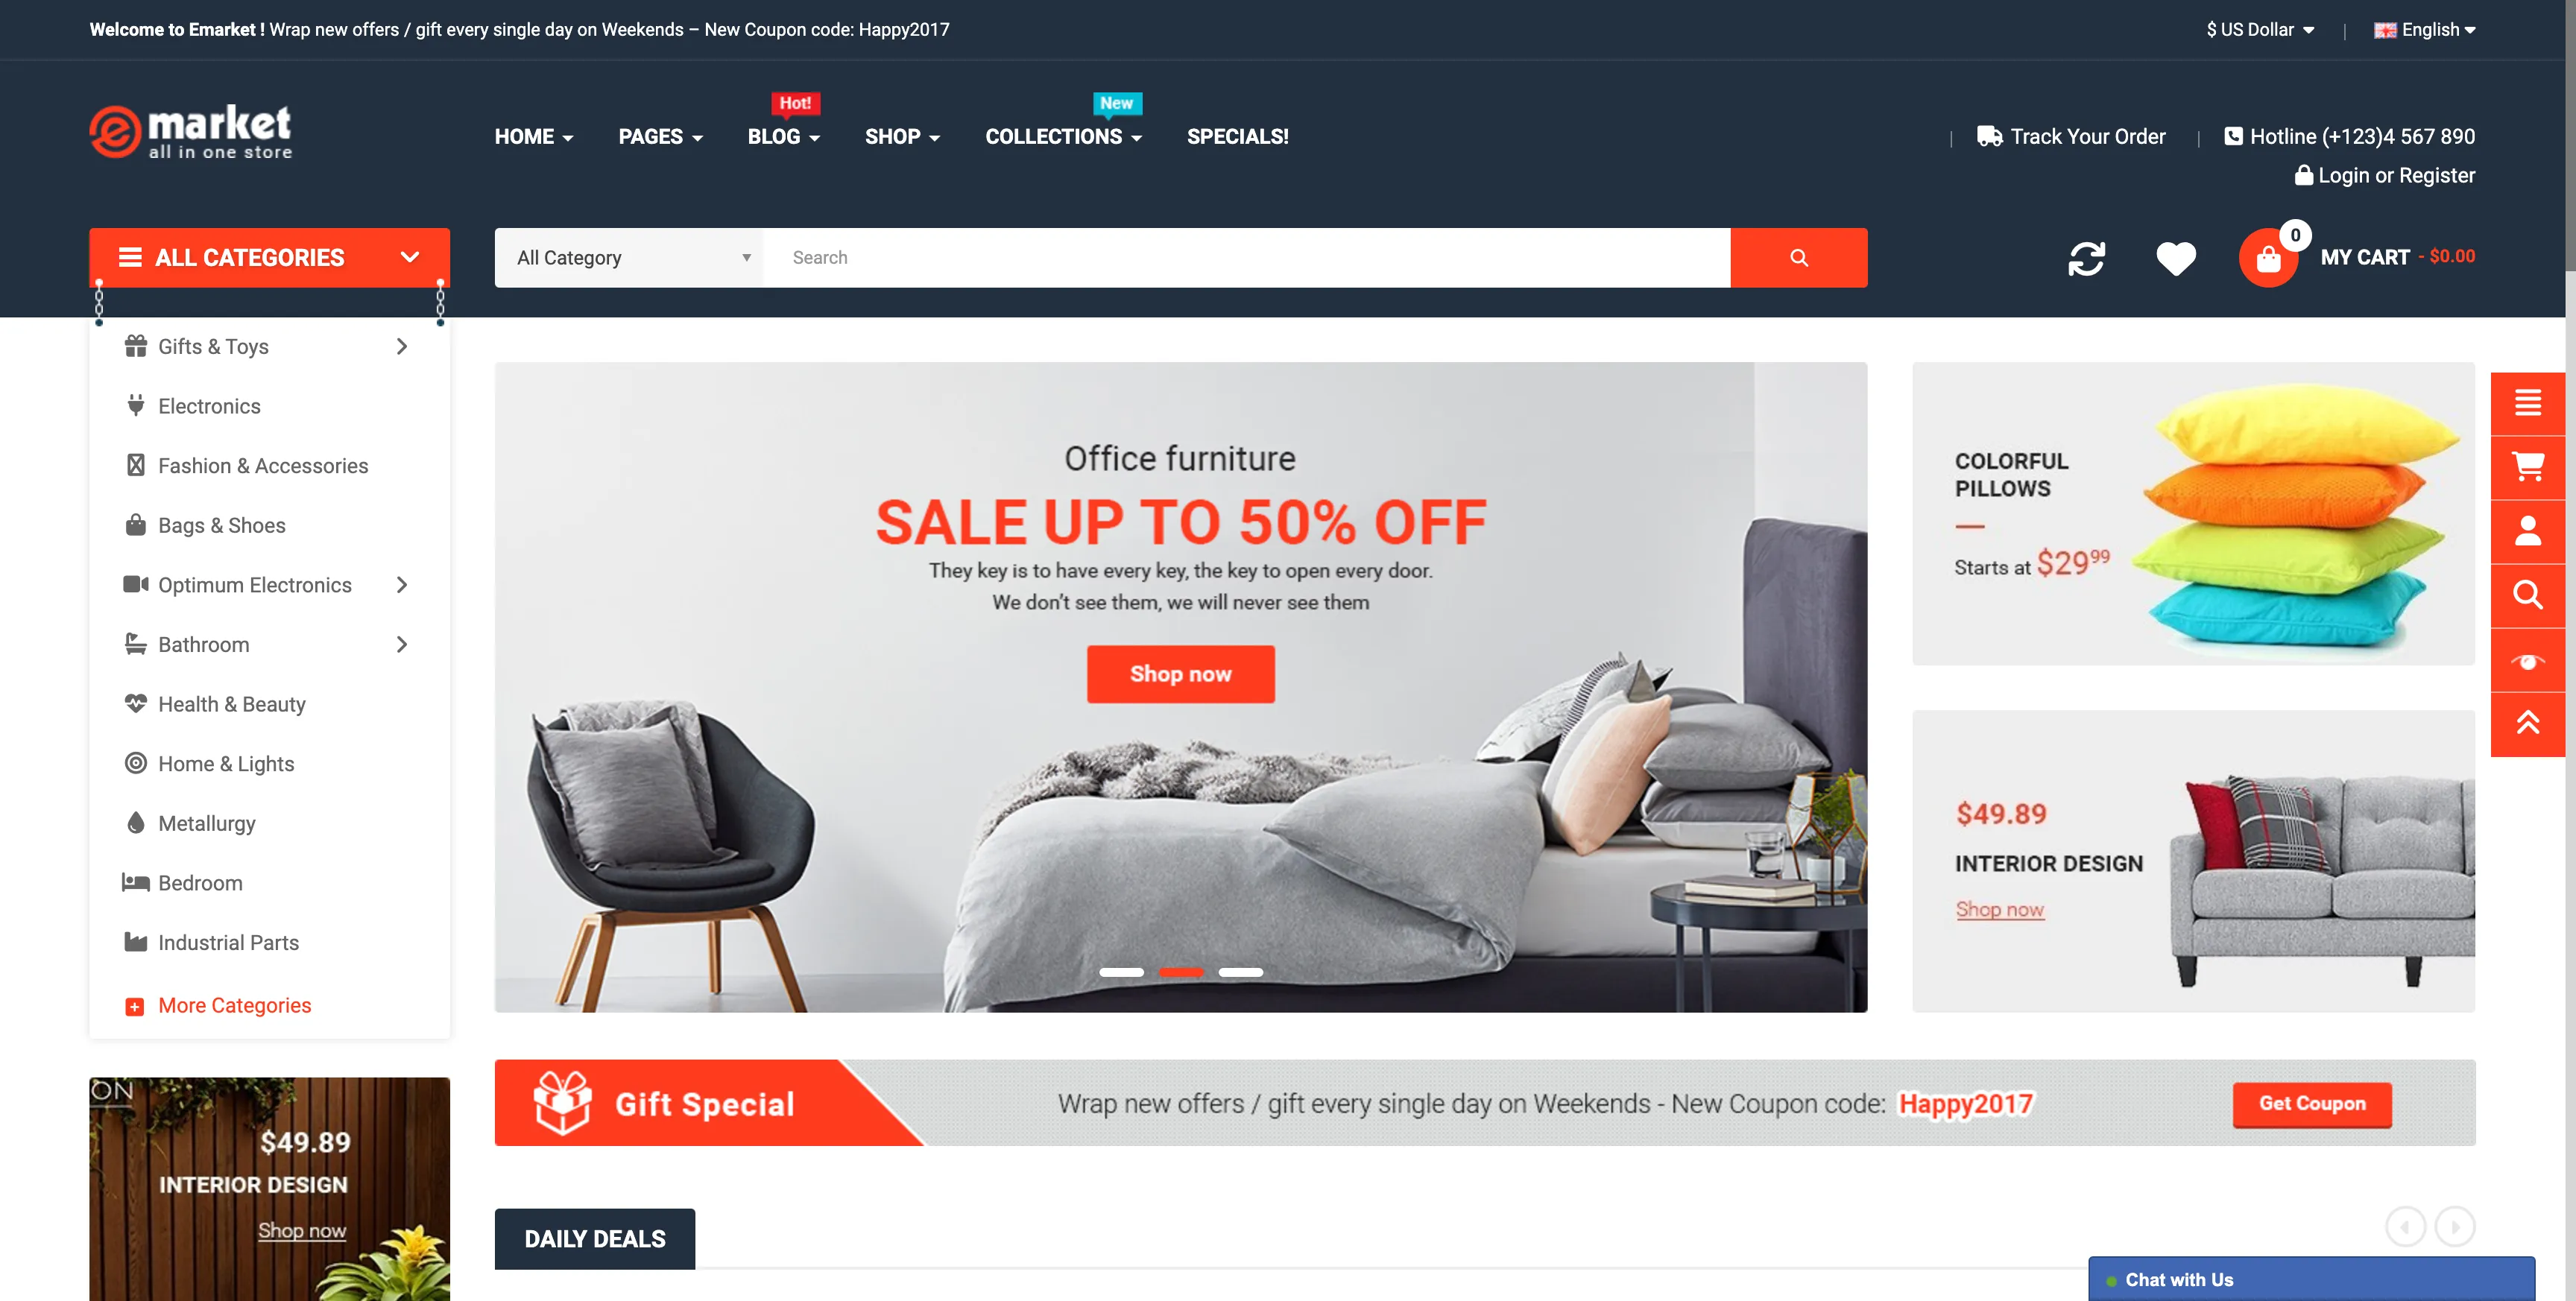Expand the All Categories dropdown

pos(269,257)
